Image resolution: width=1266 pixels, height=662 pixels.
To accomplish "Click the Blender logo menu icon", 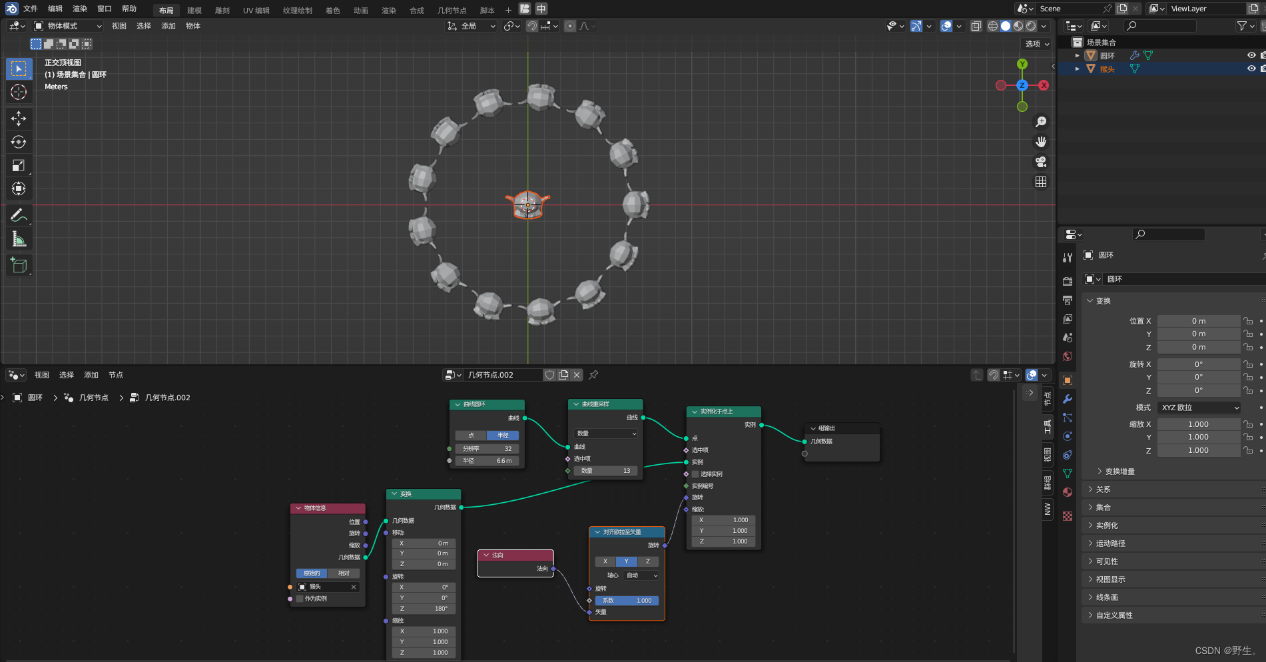I will [11, 9].
